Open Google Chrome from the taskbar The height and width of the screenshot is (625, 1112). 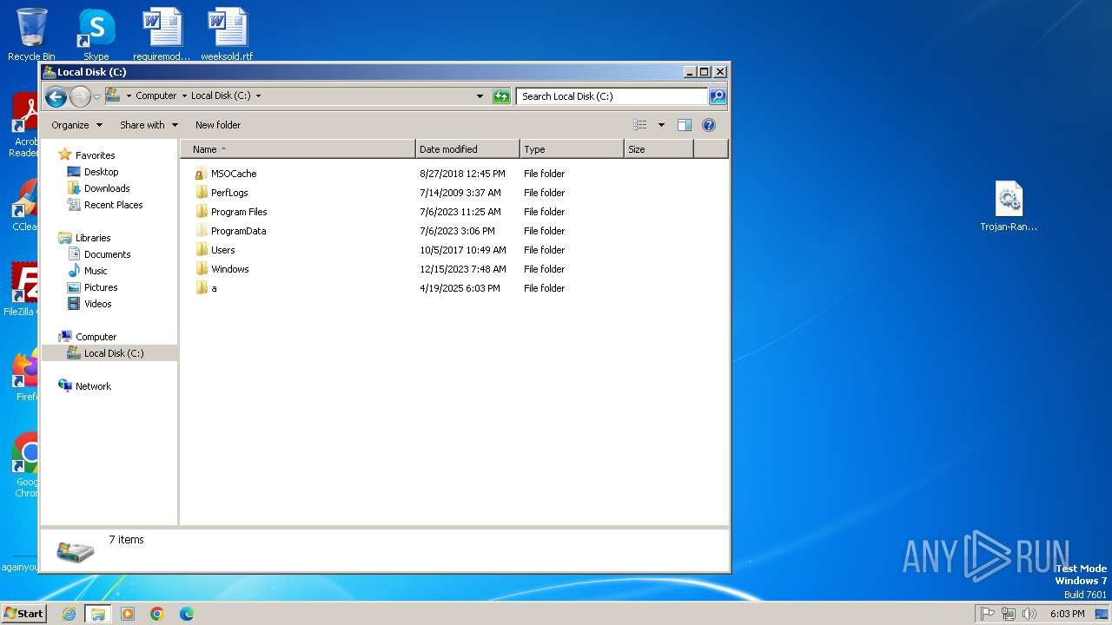(x=157, y=614)
